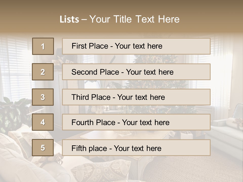
Task: Click the number 5 box
Action: (x=43, y=148)
